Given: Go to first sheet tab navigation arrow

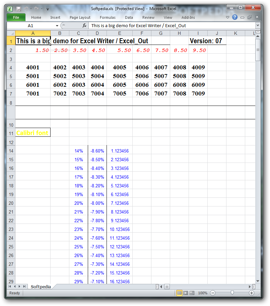Looking at the screenshot, I should pyautogui.click(x=10, y=286).
